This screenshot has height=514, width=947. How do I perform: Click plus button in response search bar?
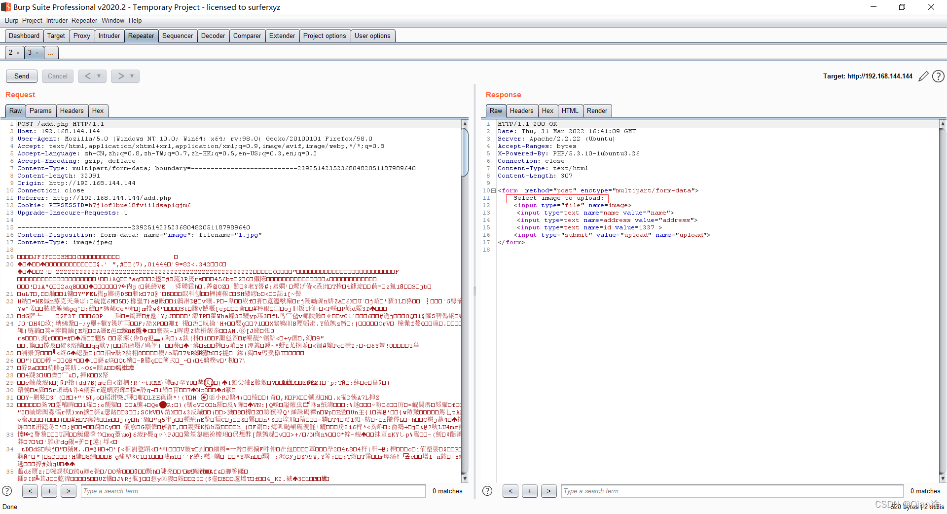(530, 491)
